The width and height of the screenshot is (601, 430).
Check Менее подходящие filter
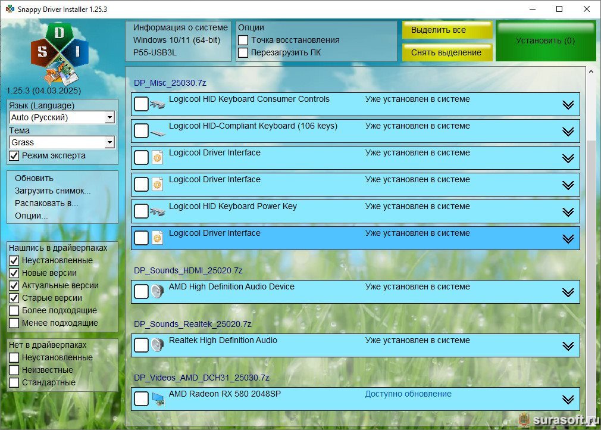click(14, 323)
